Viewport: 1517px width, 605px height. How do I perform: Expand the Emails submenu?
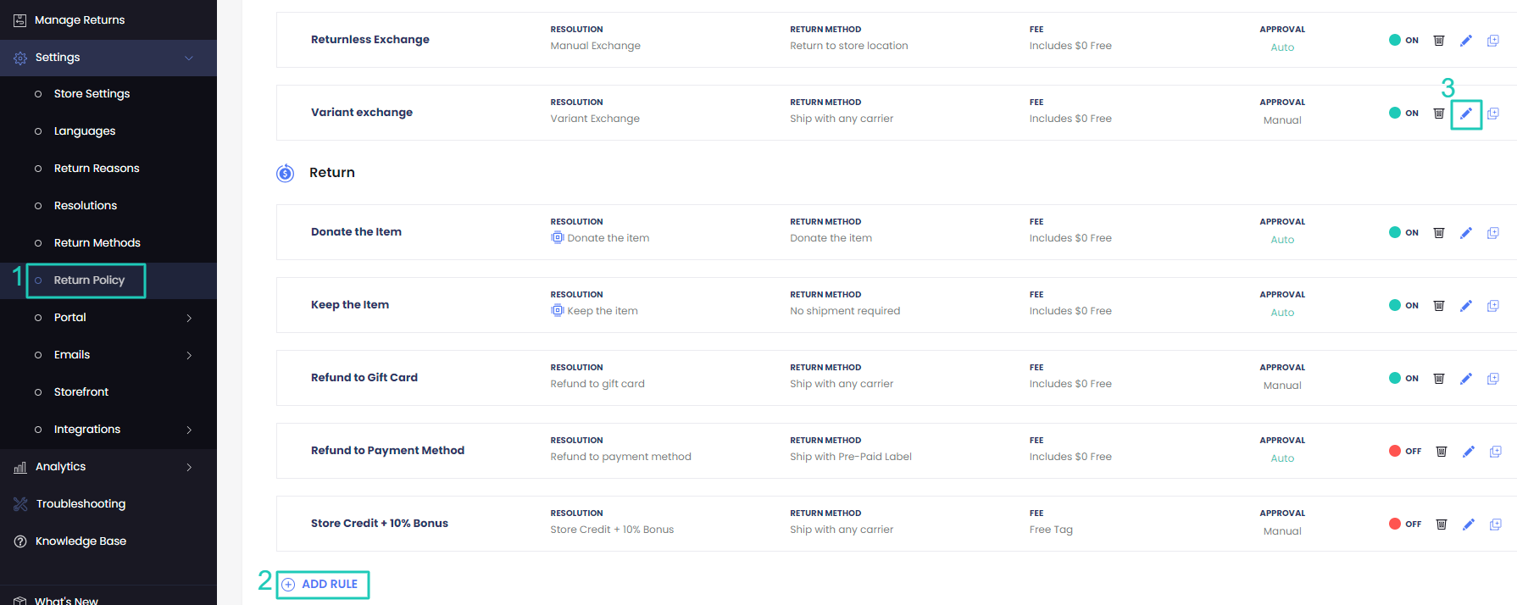point(189,355)
